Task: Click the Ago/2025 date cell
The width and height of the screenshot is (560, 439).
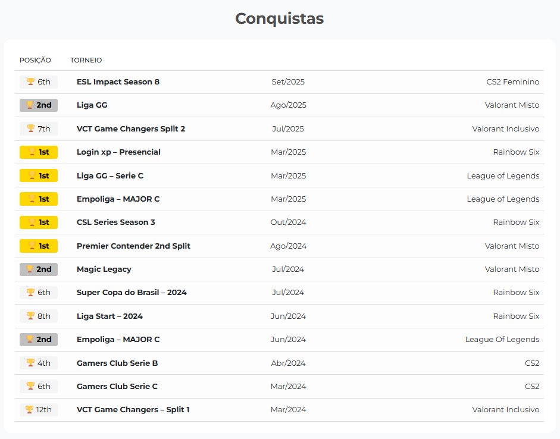Action: (288, 105)
